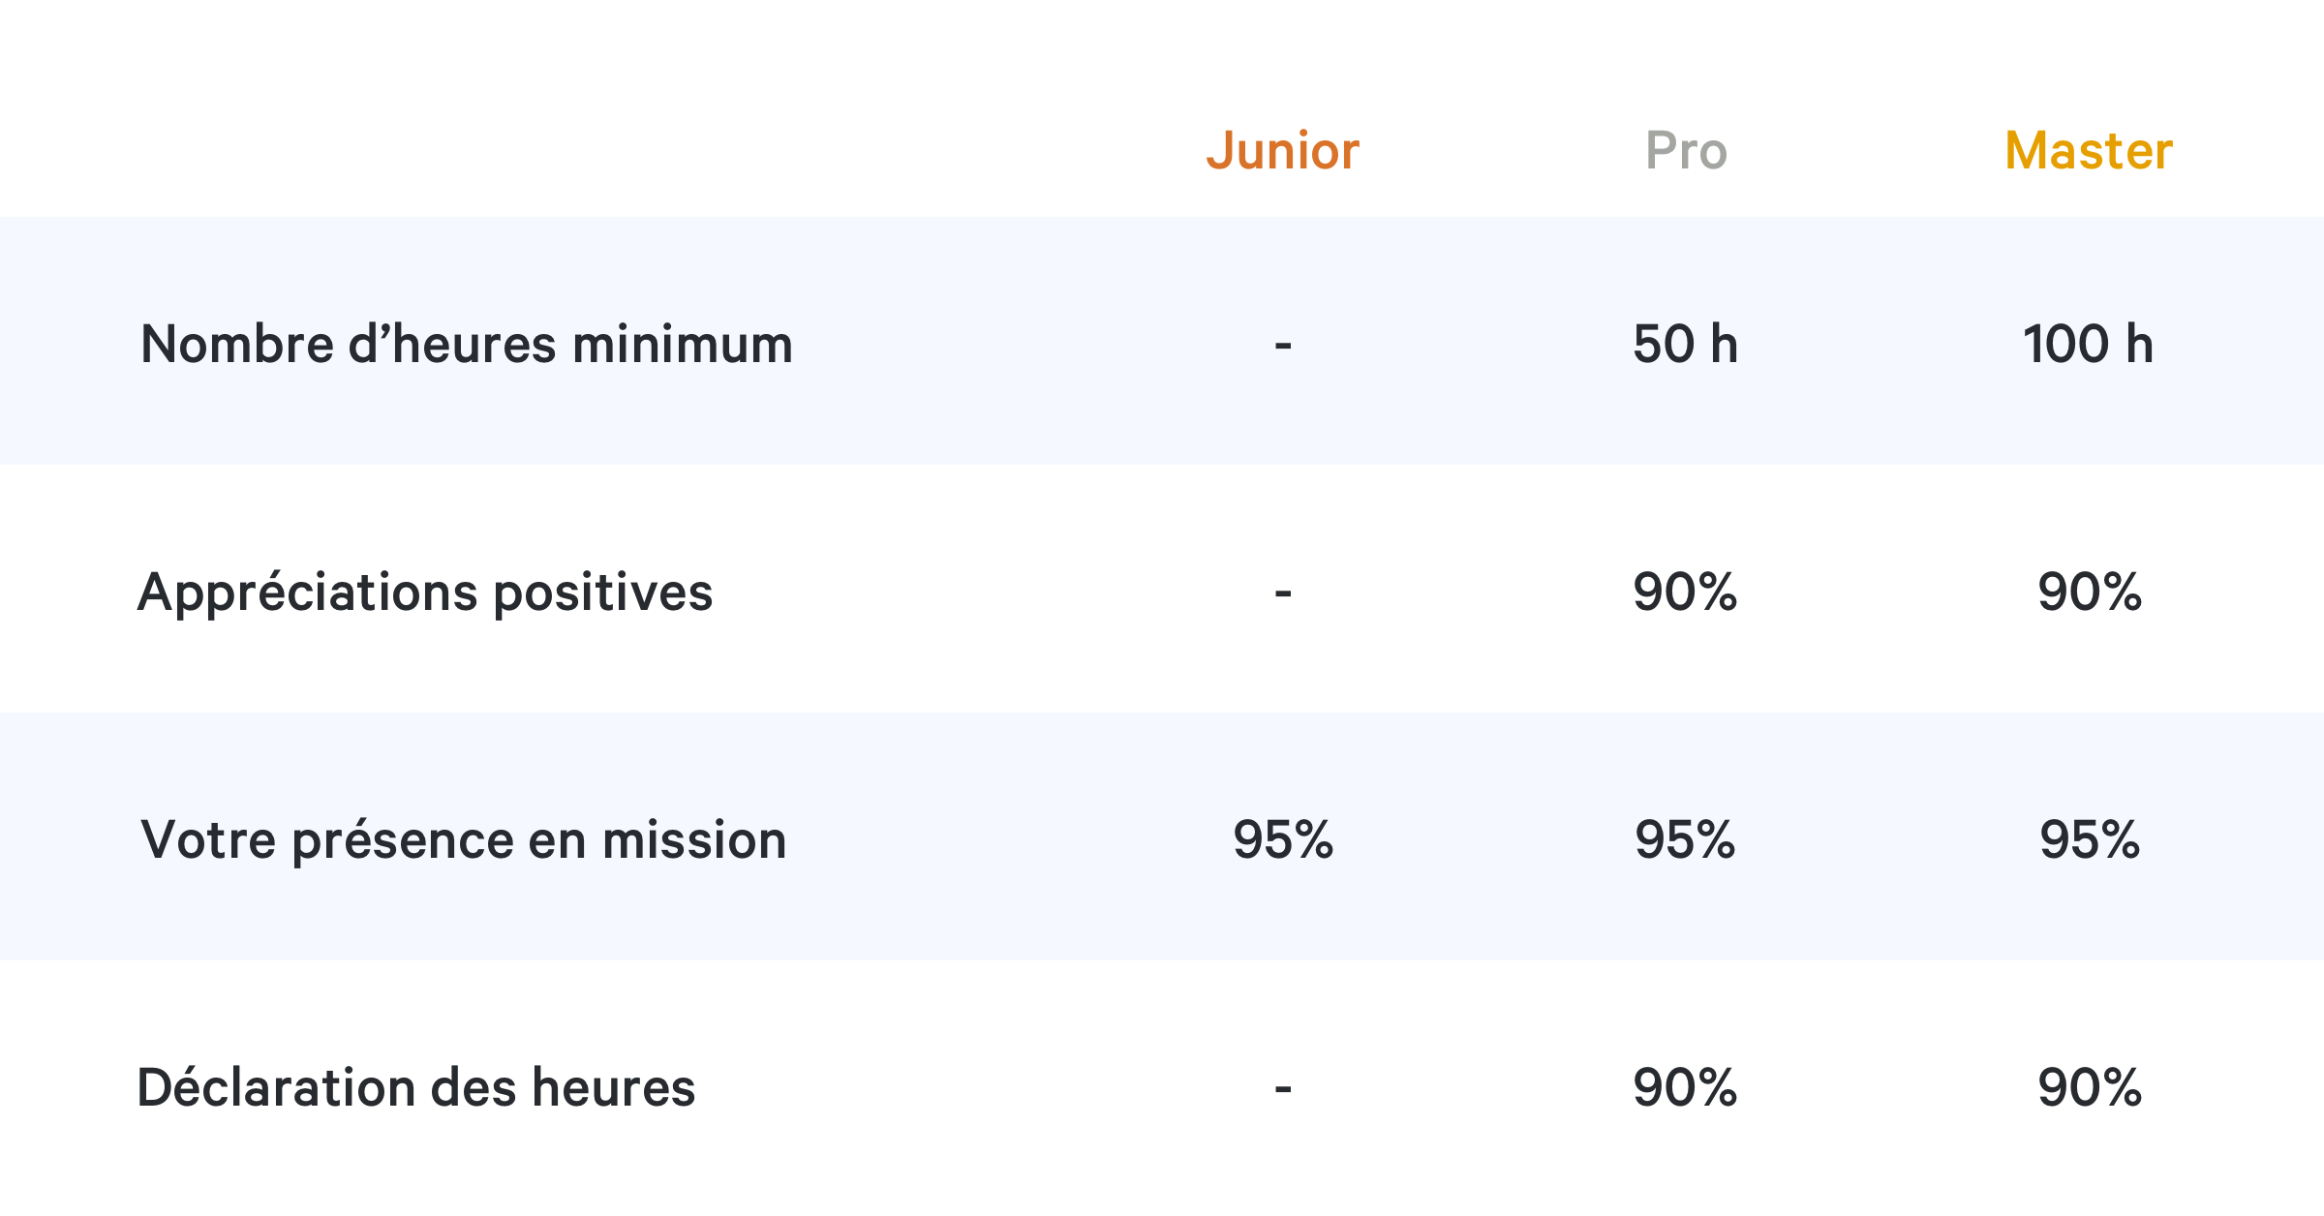
Task: Click the "Nombre d'heures minimum" row label
Action: coord(467,345)
